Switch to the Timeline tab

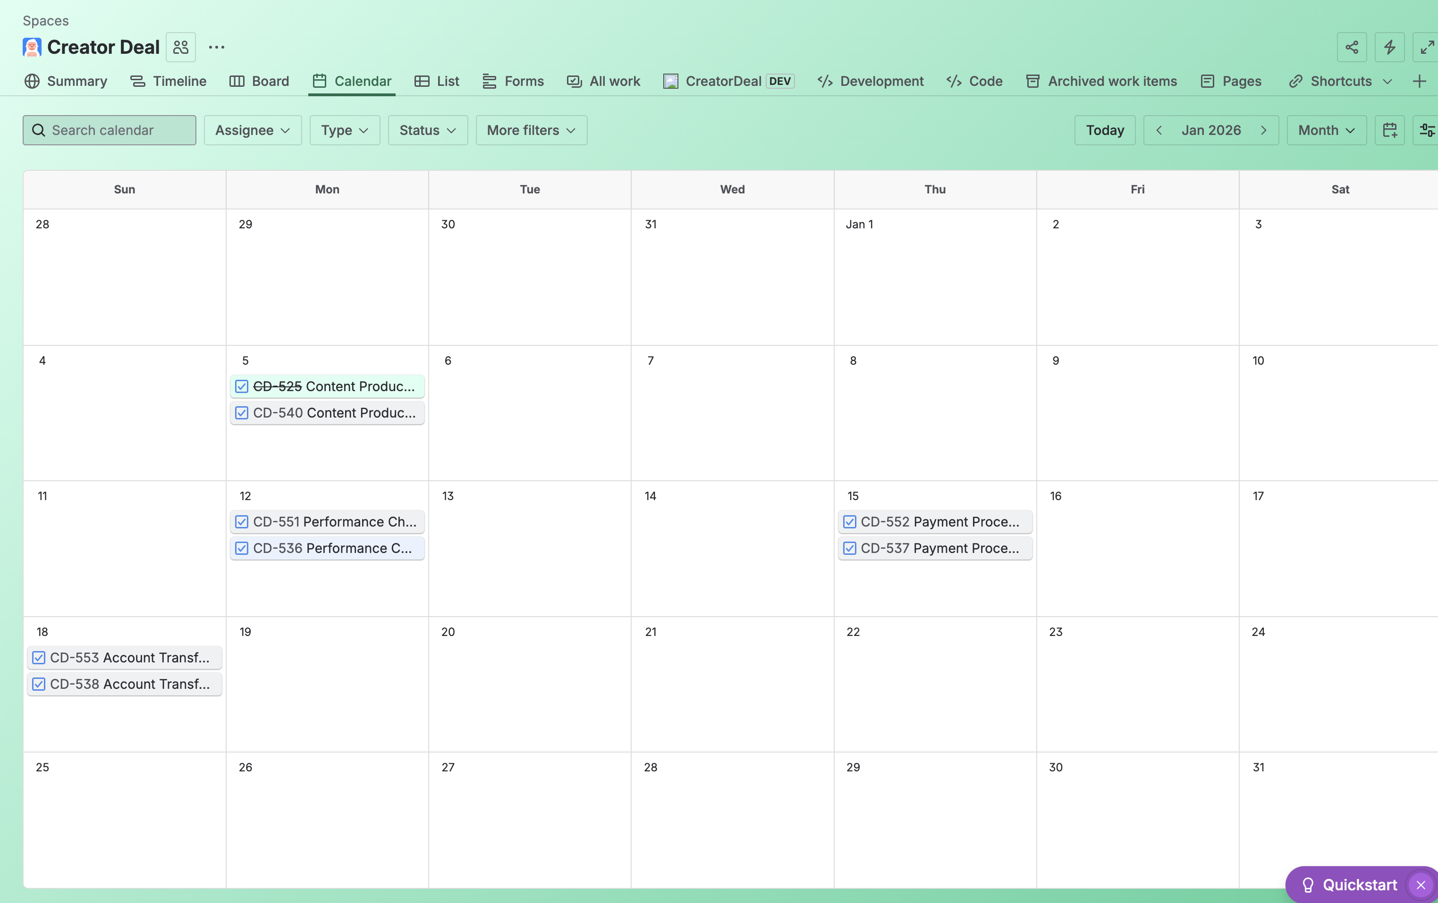pyautogui.click(x=169, y=81)
